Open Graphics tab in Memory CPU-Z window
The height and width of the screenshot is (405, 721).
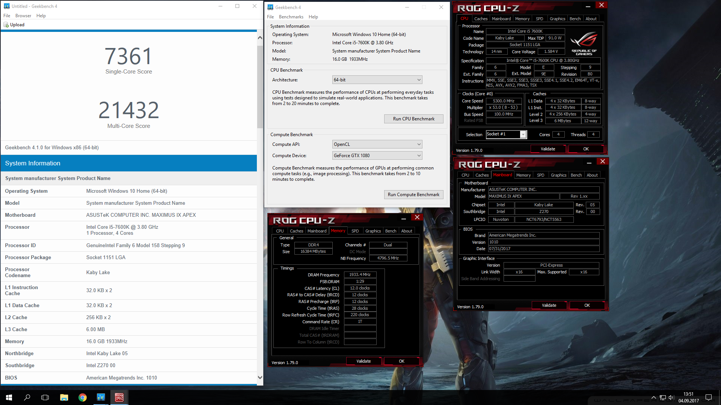373,231
